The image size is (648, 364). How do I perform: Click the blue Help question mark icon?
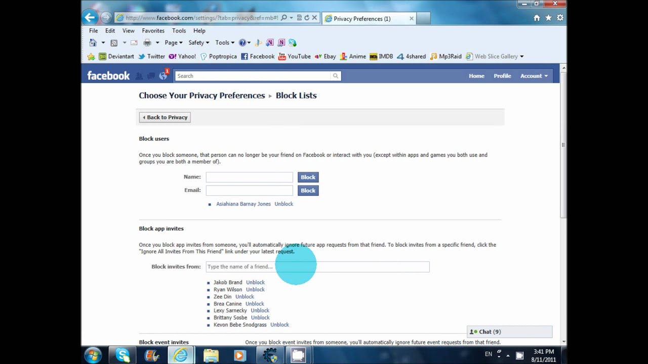[x=242, y=42]
